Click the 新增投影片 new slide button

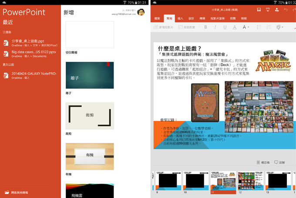pyautogui.click(x=163, y=27)
